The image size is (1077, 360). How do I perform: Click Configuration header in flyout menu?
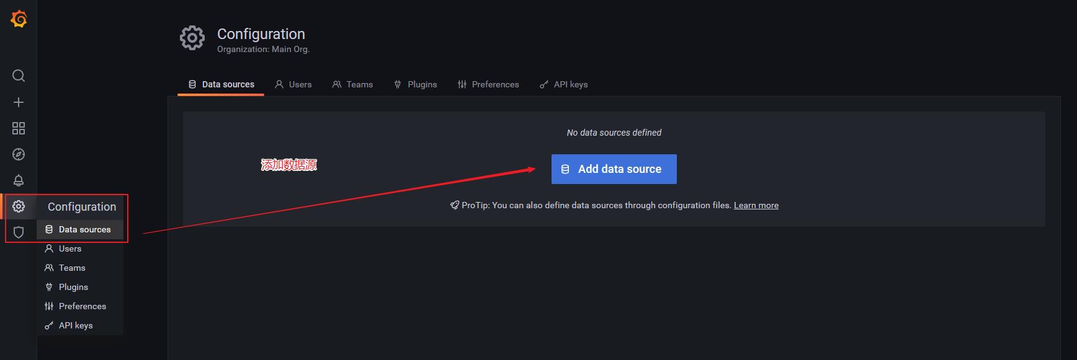82,207
